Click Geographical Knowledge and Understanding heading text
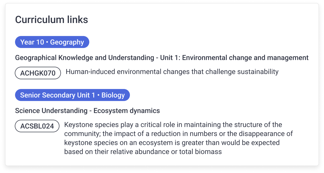 pos(85,58)
